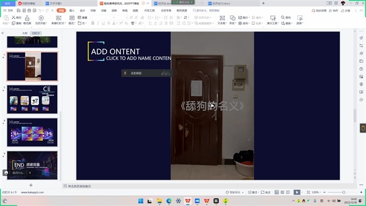Screen dimensions: 366x206
Task: Click the cut scissors icon
Action: point(14,18)
